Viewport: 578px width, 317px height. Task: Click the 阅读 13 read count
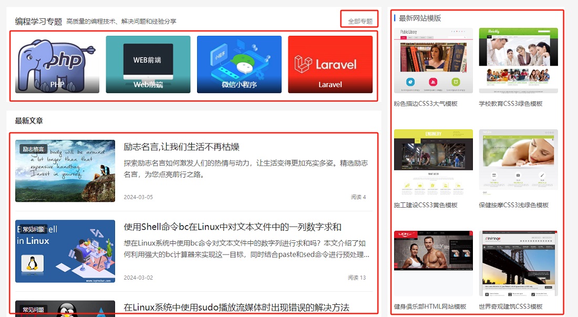[x=357, y=278]
